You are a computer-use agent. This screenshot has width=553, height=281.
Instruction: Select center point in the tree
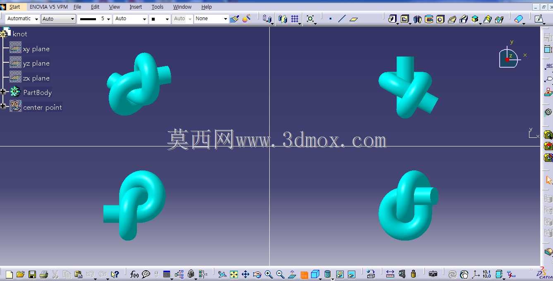(x=43, y=107)
